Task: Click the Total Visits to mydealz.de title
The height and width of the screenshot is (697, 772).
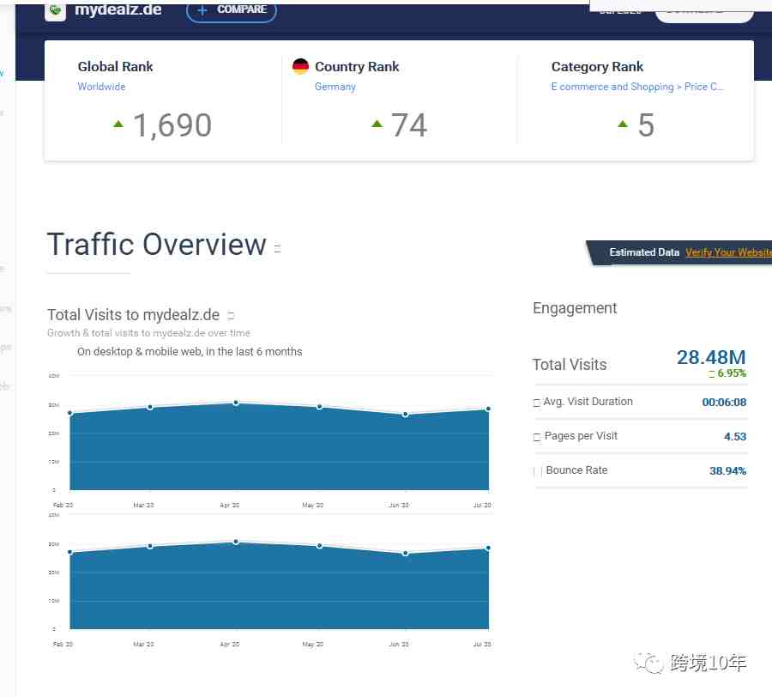Action: click(134, 315)
